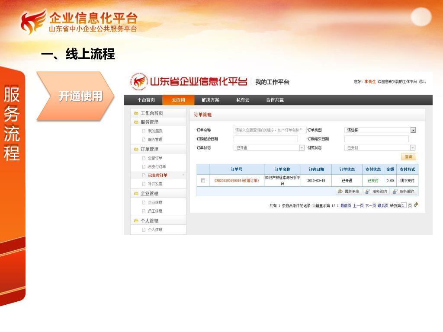Click the 订购起始日期 date field
Viewport: 443px width, 332px height.
click(x=266, y=139)
